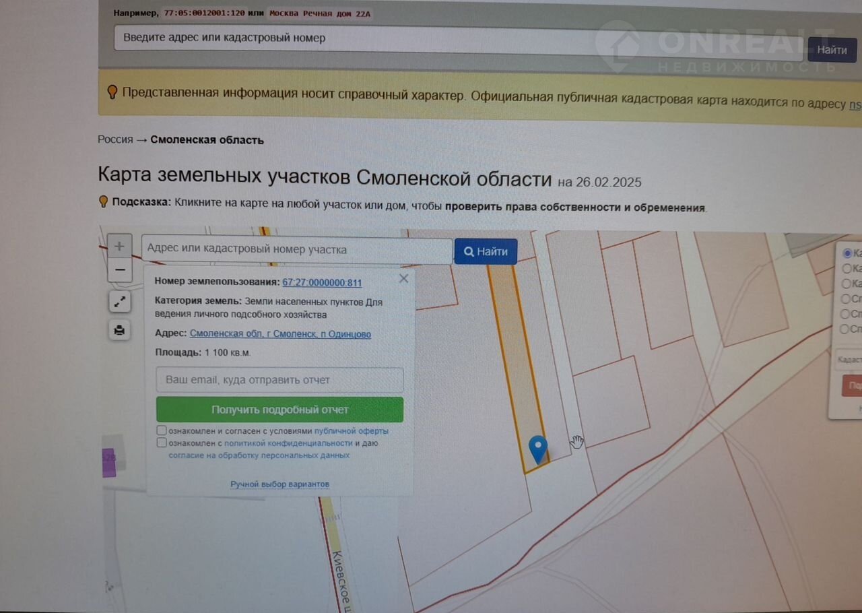Print the map using printer icon

pos(119,330)
